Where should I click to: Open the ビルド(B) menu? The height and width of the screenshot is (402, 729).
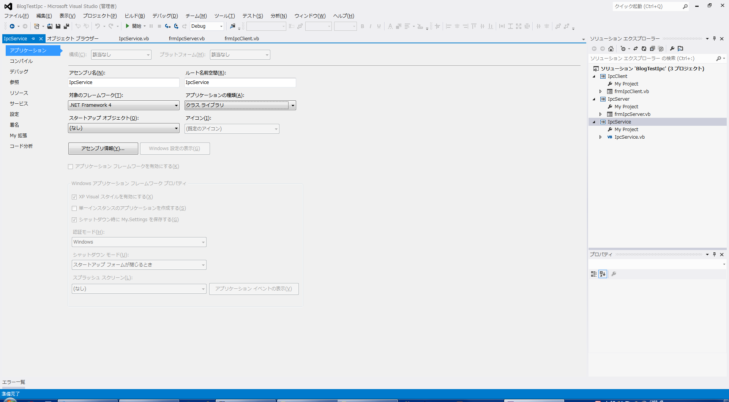(x=135, y=16)
